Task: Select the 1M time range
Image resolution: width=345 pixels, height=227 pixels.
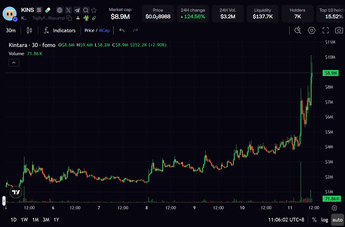Action: (x=35, y=219)
